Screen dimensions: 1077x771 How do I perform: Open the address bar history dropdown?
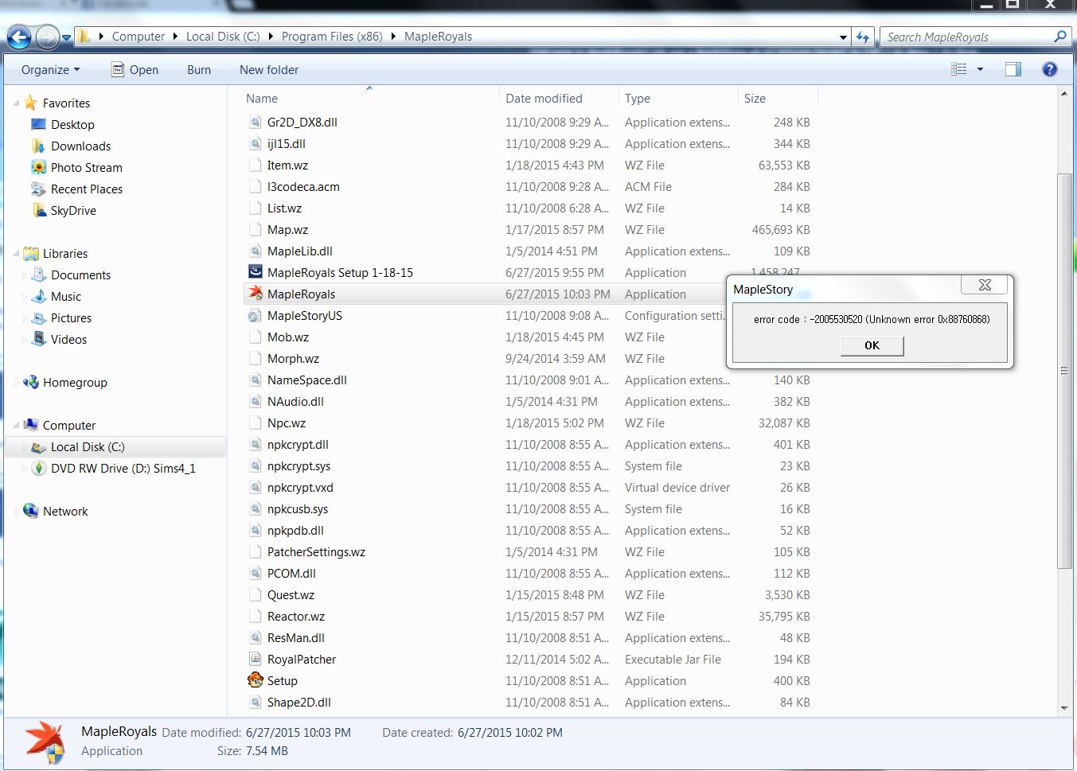click(844, 37)
